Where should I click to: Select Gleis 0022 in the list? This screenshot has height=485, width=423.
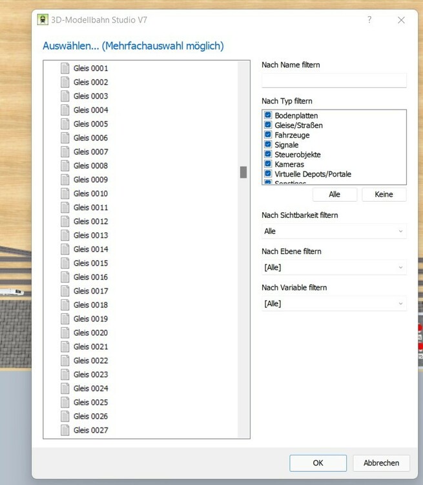pyautogui.click(x=91, y=361)
